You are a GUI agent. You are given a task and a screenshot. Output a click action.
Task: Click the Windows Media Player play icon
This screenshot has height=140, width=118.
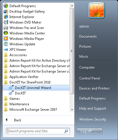tap(6, 39)
